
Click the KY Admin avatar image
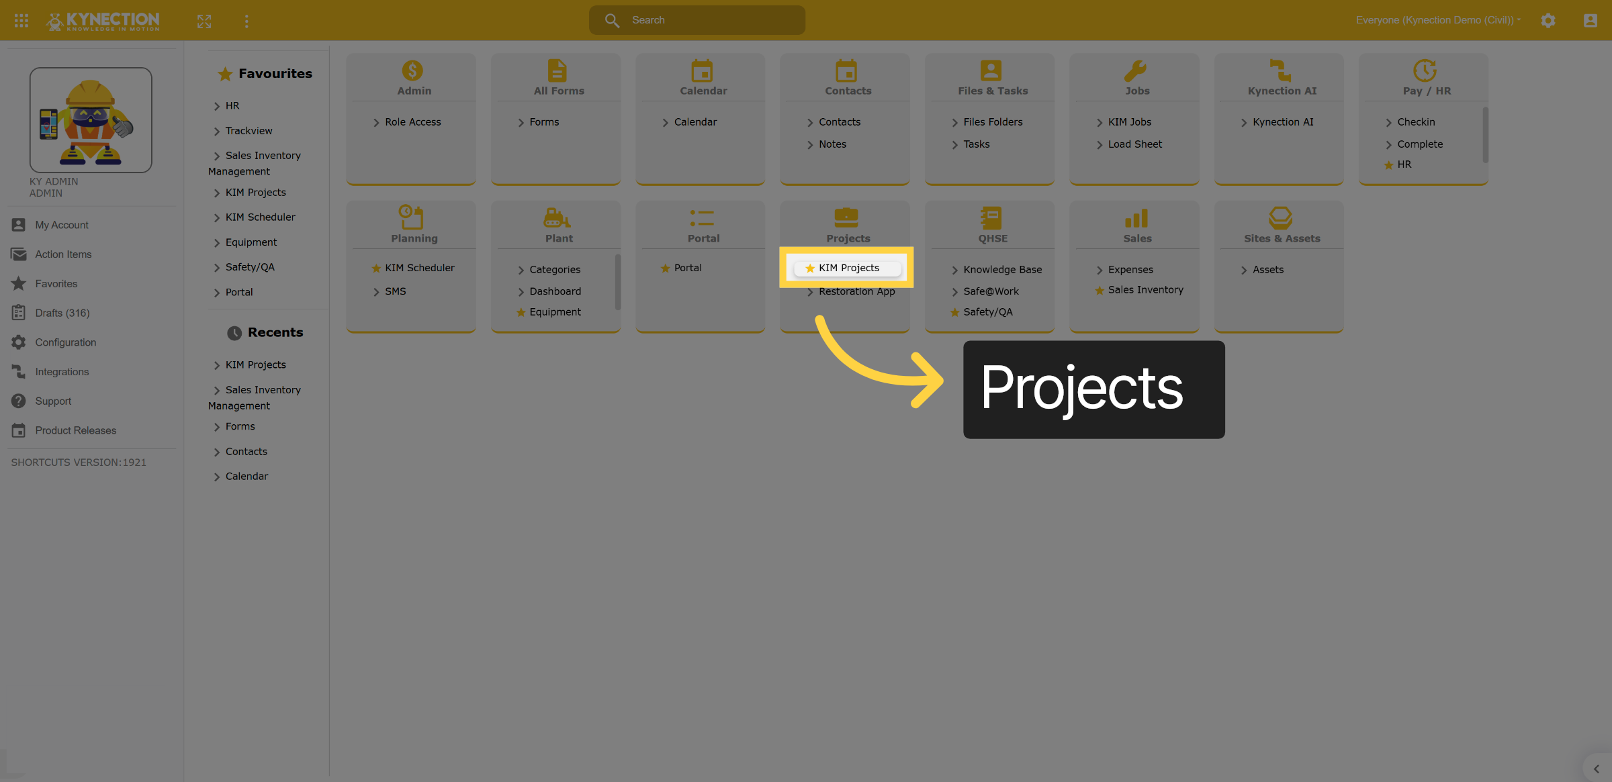pos(91,120)
